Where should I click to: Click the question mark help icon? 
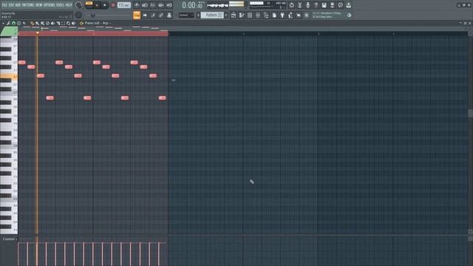pos(316,5)
